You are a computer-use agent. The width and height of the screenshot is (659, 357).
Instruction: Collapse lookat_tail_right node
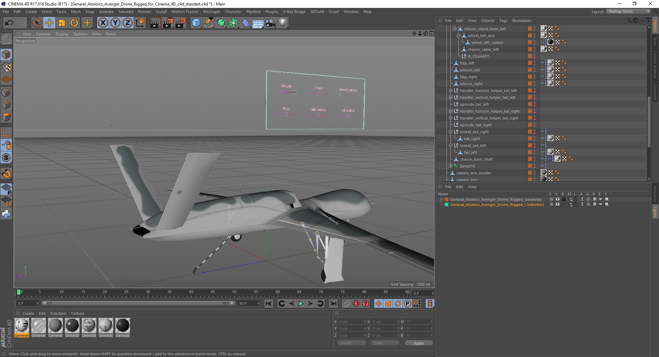click(x=450, y=132)
